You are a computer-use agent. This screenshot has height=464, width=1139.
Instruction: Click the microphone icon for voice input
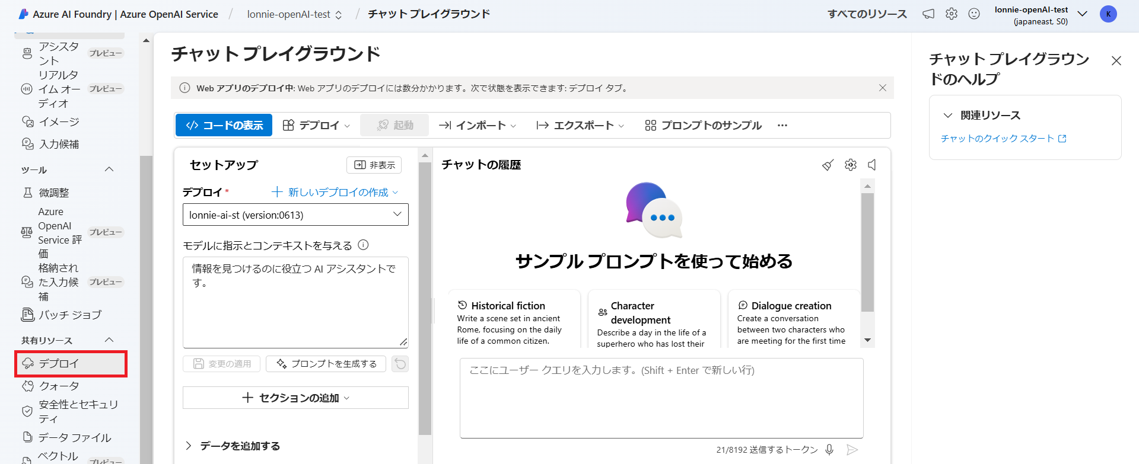click(x=829, y=450)
